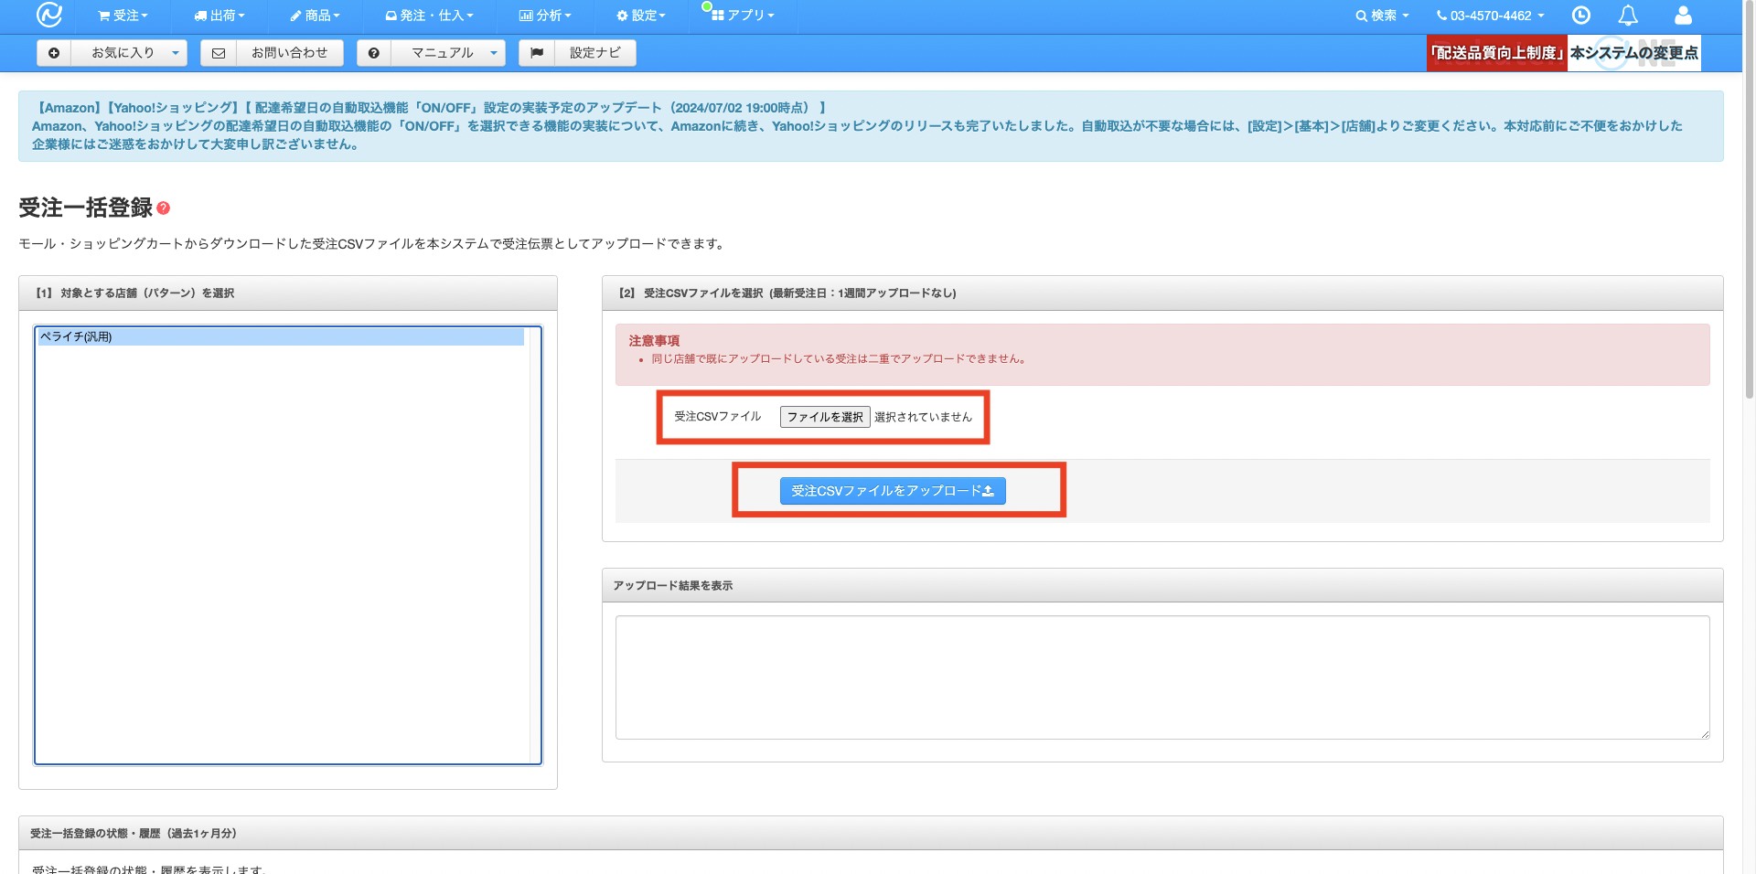The width and height of the screenshot is (1756, 874).
Task: Open the 検索 dropdown
Action: (1382, 16)
